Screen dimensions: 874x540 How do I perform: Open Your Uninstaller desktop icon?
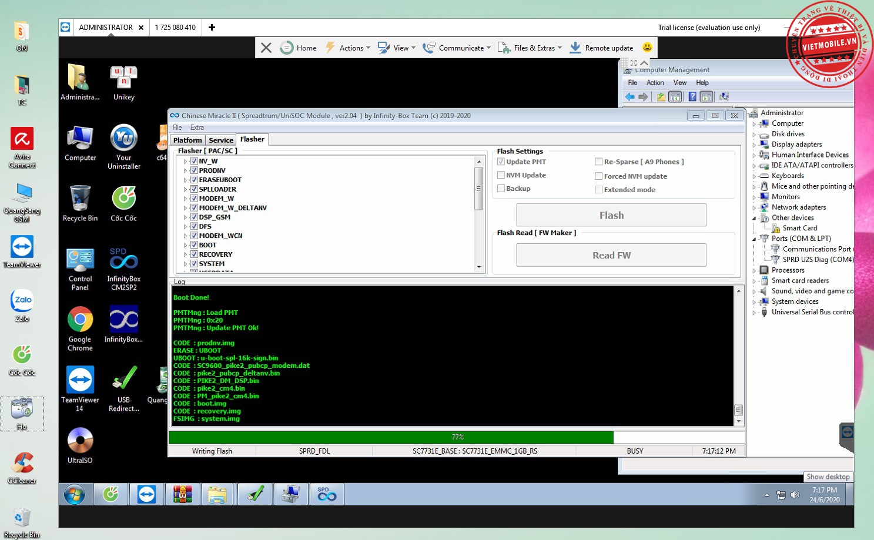pyautogui.click(x=123, y=147)
